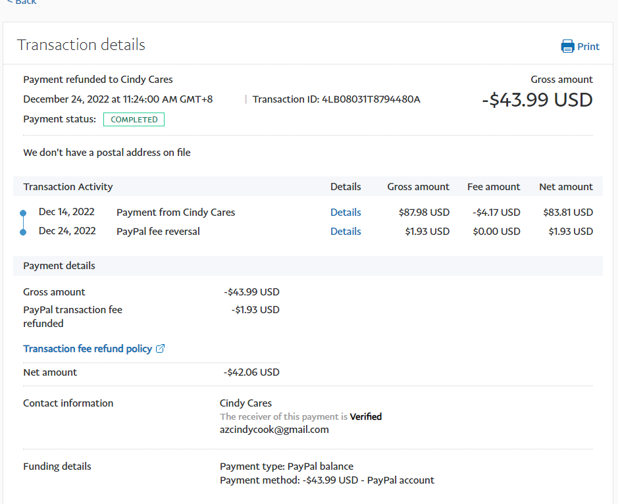Image resolution: width=618 pixels, height=504 pixels.
Task: Click the Dec 24 timeline dot
Action: [23, 232]
